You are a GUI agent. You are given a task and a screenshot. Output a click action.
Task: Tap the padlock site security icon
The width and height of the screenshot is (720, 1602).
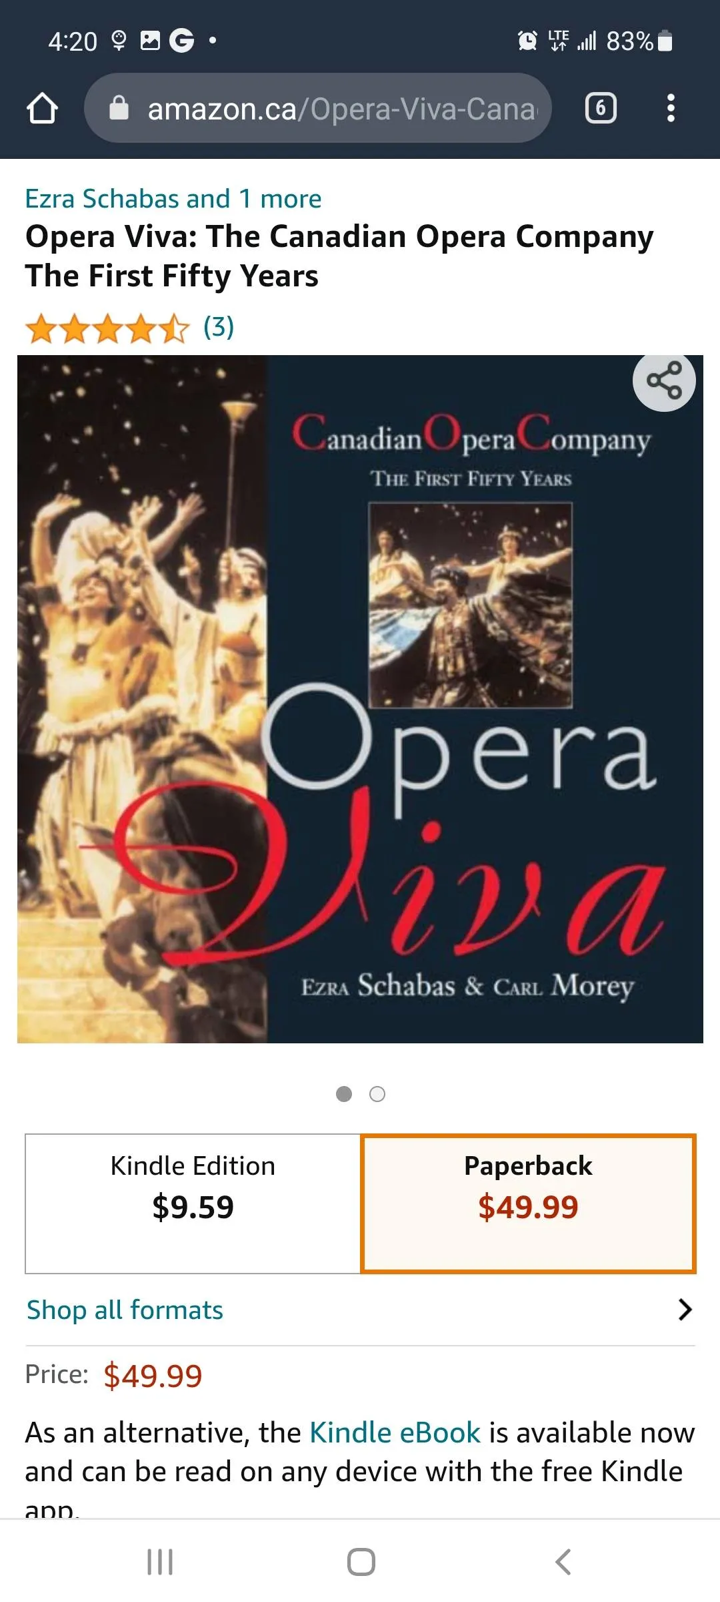pos(119,107)
